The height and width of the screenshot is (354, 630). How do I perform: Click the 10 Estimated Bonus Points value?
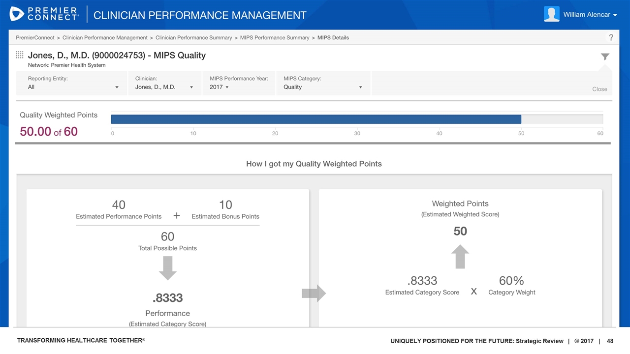tap(225, 205)
